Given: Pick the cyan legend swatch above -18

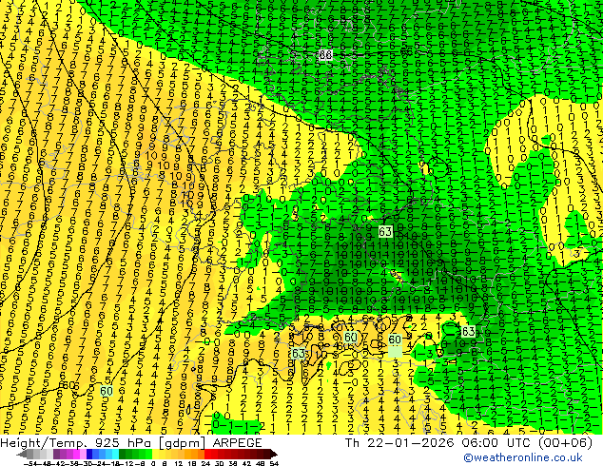Looking at the screenshot, I should (115, 455).
